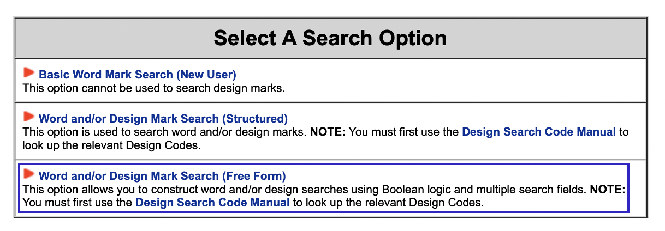This screenshot has width=665, height=231.
Task: Click "You must first use the" in Free Form row
Action: [77, 203]
